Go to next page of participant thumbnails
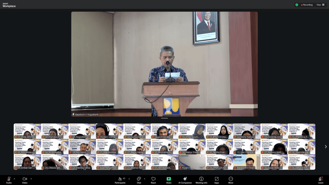The height and width of the screenshot is (185, 329). pyautogui.click(x=326, y=147)
